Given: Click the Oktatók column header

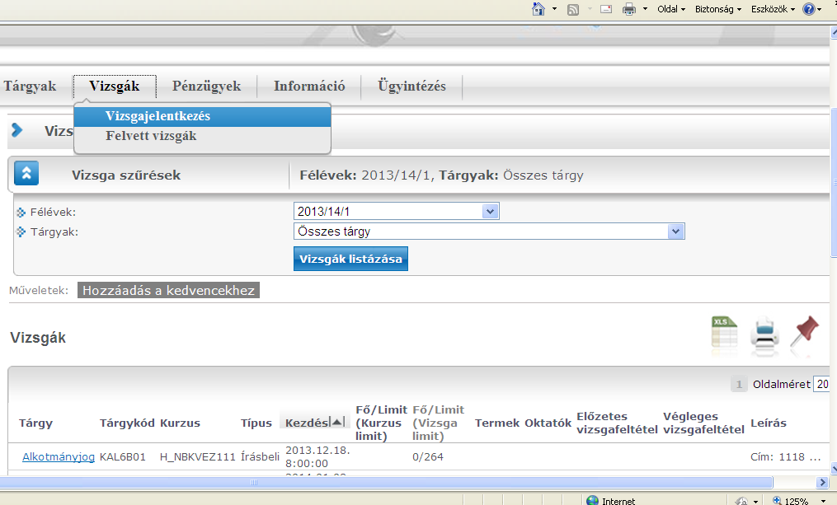Looking at the screenshot, I should (x=548, y=423).
